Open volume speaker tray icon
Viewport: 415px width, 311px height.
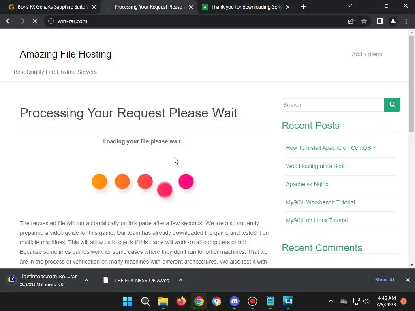(366, 301)
